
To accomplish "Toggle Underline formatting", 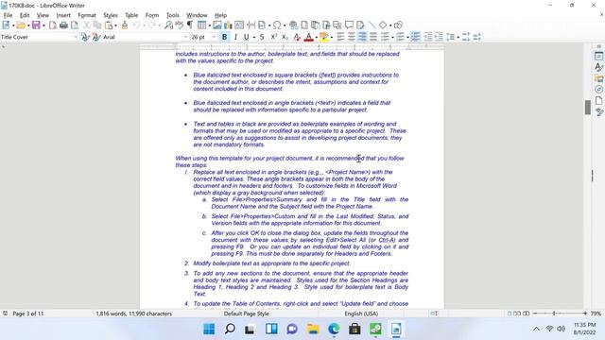I will pyautogui.click(x=246, y=37).
